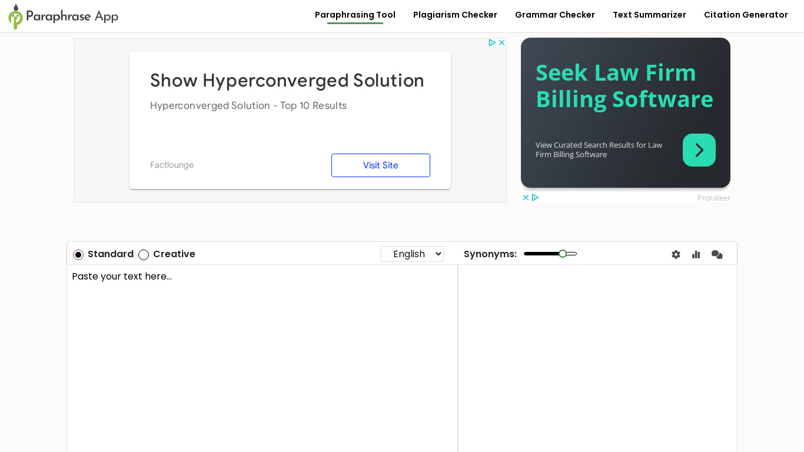Select the Creative mode radio button
Image resolution: width=804 pixels, height=452 pixels.
pos(144,255)
